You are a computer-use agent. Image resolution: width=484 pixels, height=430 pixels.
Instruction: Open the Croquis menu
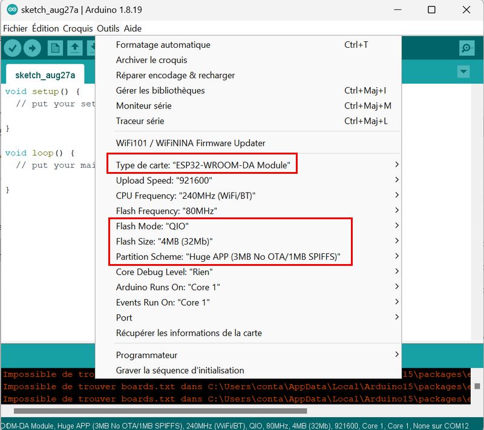pos(78,28)
